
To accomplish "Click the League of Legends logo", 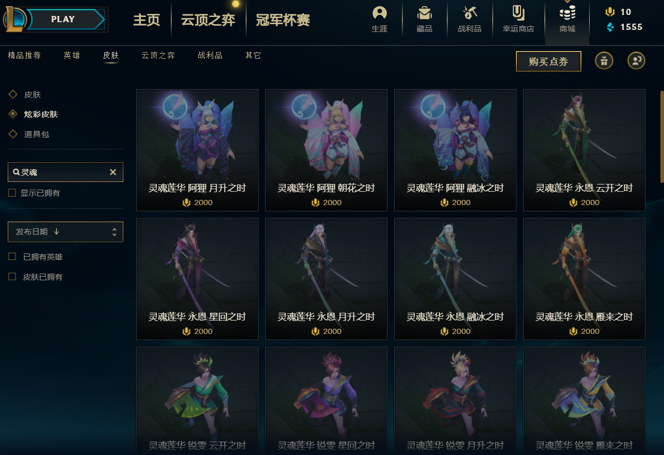I will pyautogui.click(x=14, y=20).
